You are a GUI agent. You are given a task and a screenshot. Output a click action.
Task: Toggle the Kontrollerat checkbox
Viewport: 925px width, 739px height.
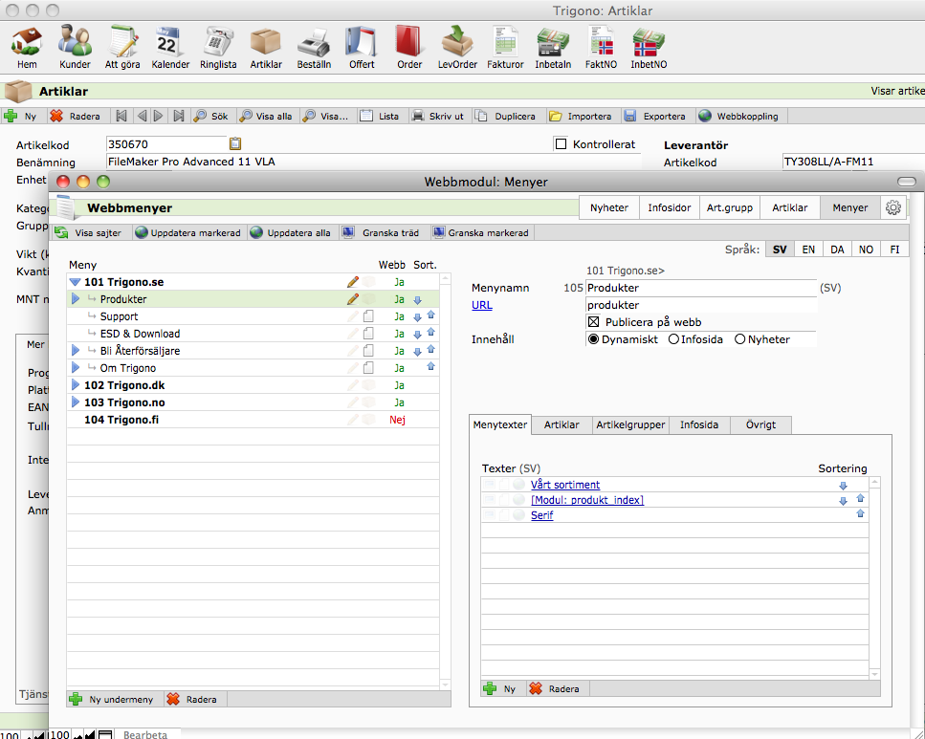tap(561, 144)
